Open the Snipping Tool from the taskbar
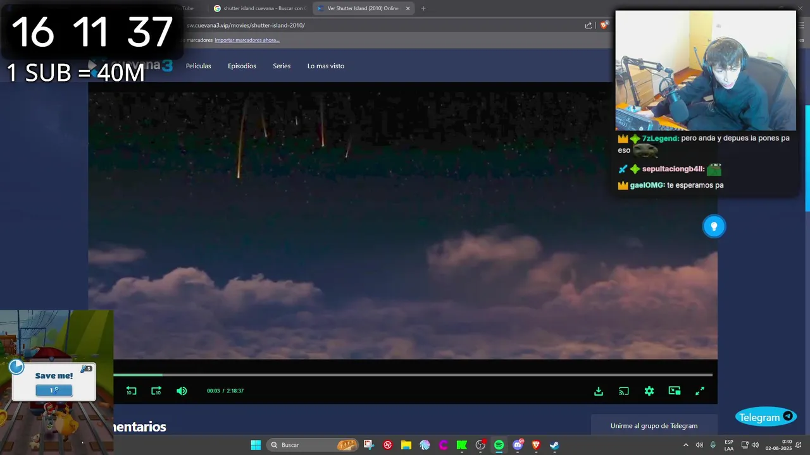 coord(369,445)
